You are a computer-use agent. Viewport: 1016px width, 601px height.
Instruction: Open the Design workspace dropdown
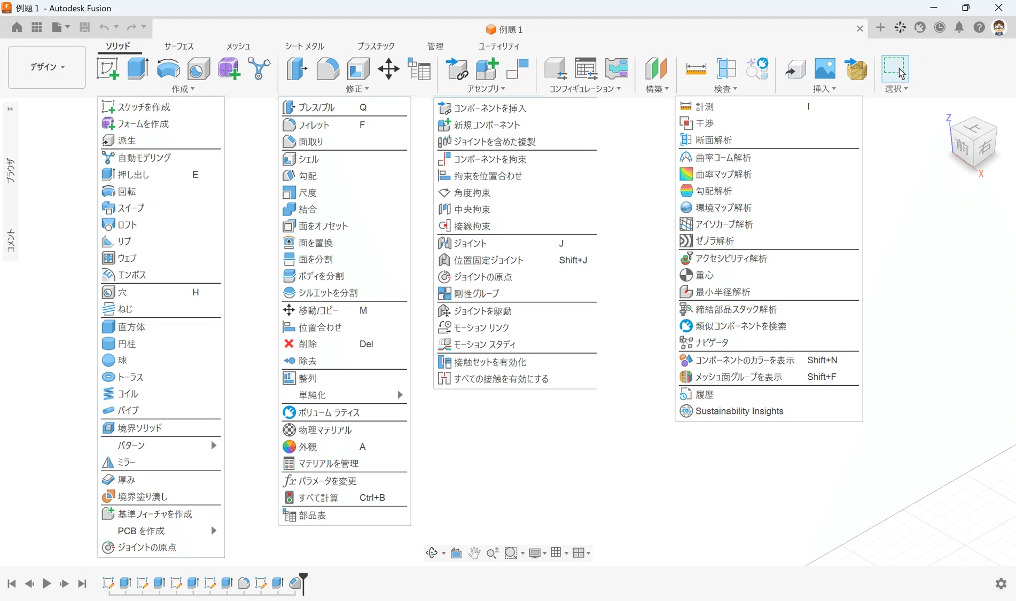(47, 67)
